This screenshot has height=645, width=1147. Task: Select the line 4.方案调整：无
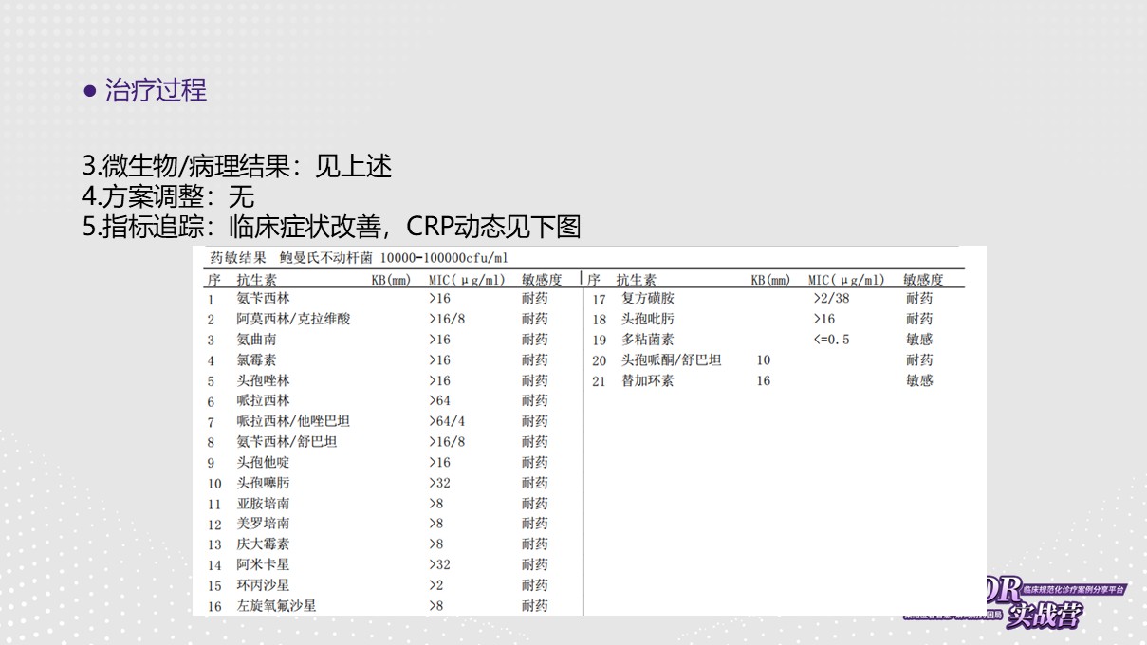click(169, 197)
